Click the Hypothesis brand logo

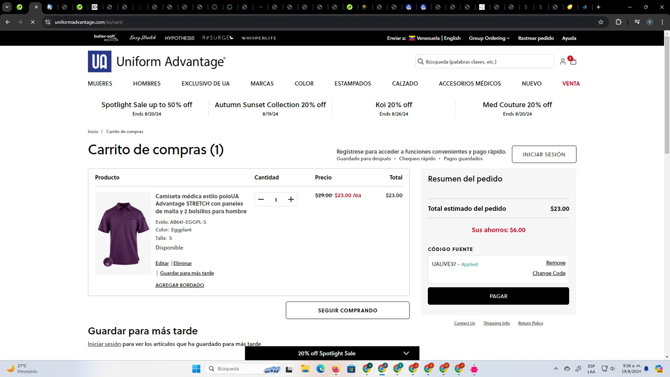coord(180,38)
